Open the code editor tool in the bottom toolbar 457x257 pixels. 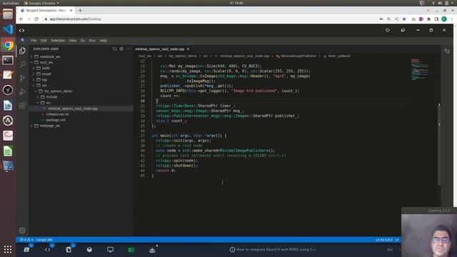click(48, 250)
